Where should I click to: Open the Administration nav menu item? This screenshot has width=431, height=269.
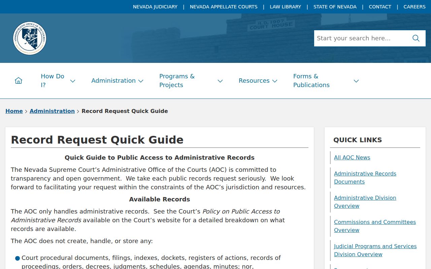click(113, 81)
